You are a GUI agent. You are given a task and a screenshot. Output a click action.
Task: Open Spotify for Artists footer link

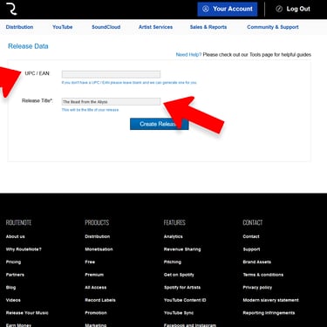182,288
